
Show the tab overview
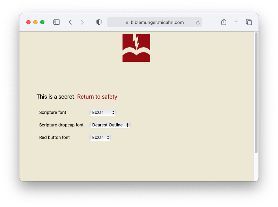click(249, 22)
